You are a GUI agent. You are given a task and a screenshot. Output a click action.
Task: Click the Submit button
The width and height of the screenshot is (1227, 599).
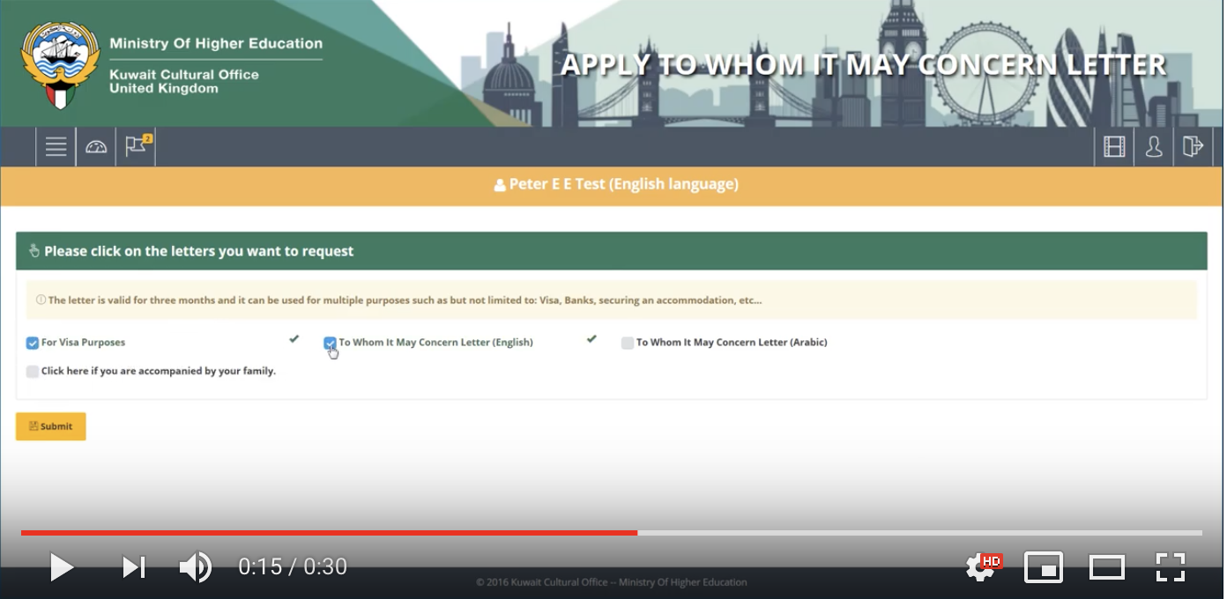pos(51,426)
